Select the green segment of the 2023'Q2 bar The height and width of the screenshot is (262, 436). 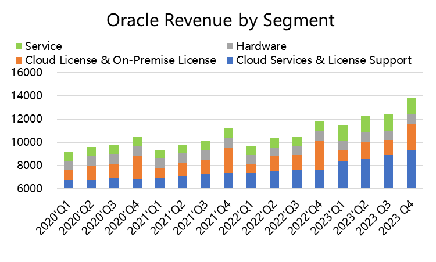point(366,124)
